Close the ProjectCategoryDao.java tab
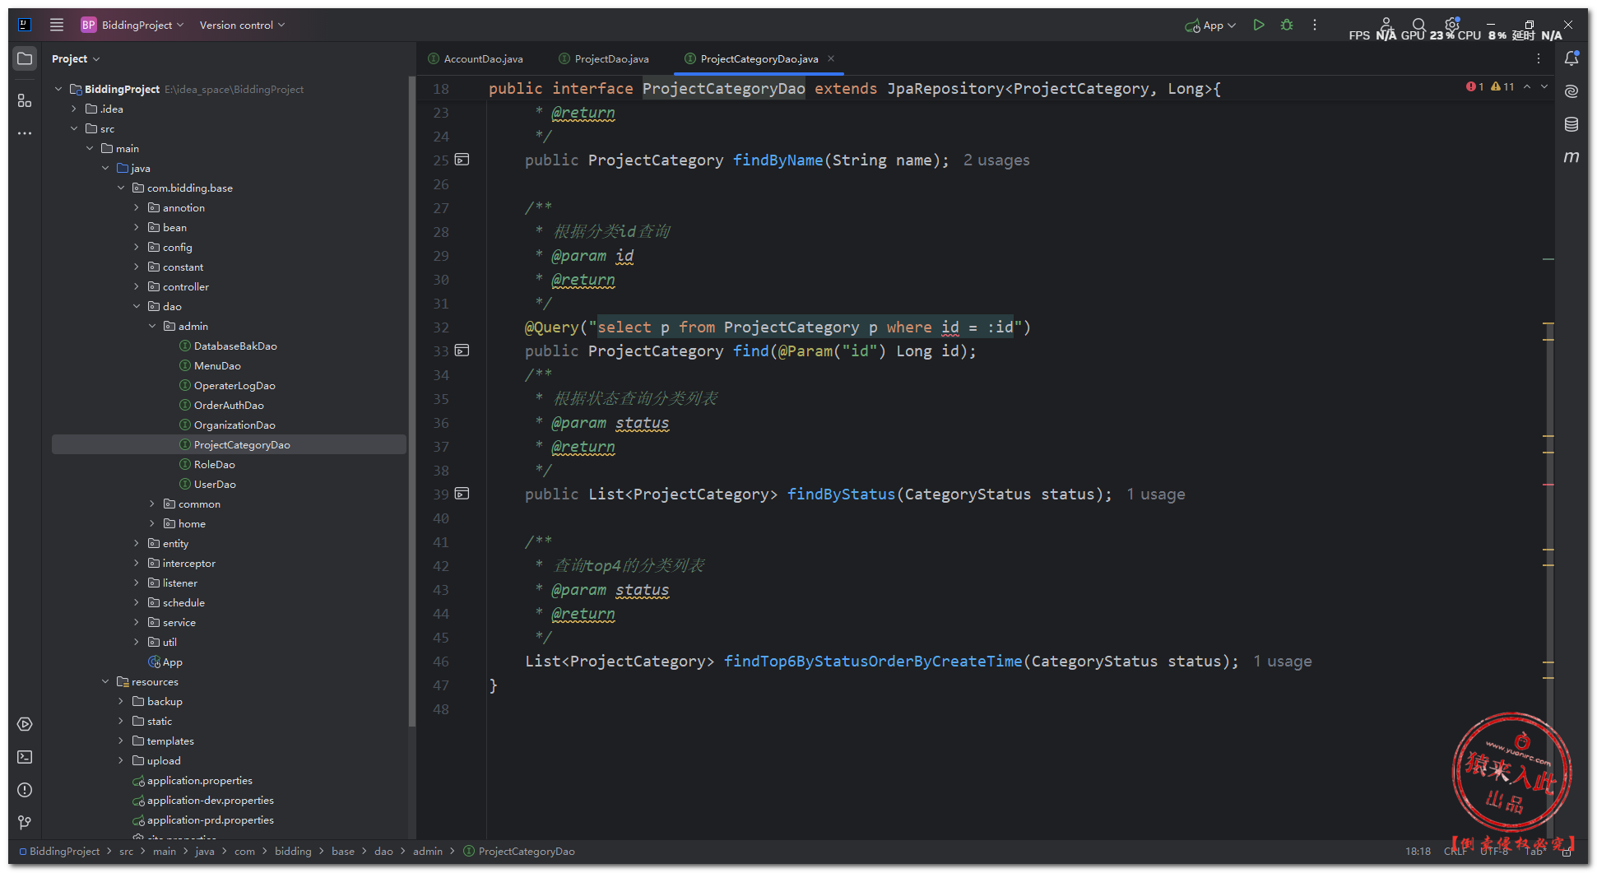 click(831, 58)
